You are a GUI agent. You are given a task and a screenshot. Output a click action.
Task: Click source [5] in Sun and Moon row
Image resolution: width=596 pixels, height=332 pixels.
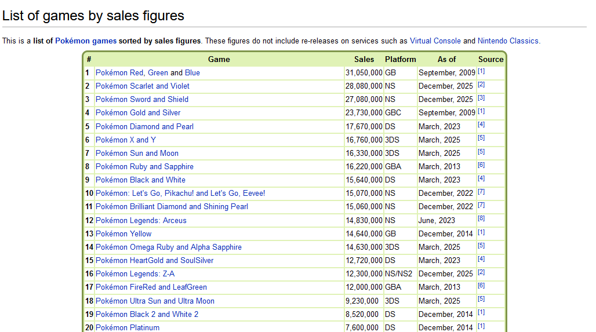(x=481, y=152)
